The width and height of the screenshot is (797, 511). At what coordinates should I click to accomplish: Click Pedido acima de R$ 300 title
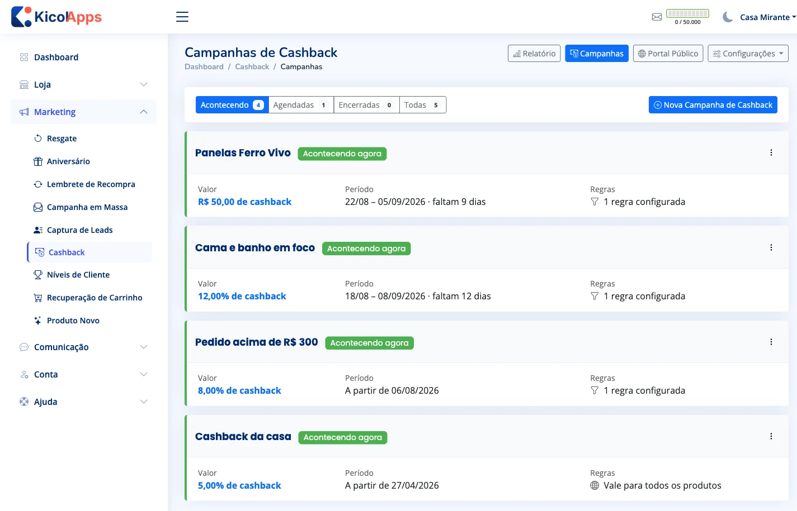257,342
